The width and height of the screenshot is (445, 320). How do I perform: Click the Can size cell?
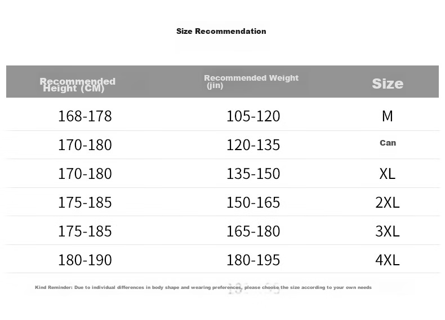pos(388,143)
